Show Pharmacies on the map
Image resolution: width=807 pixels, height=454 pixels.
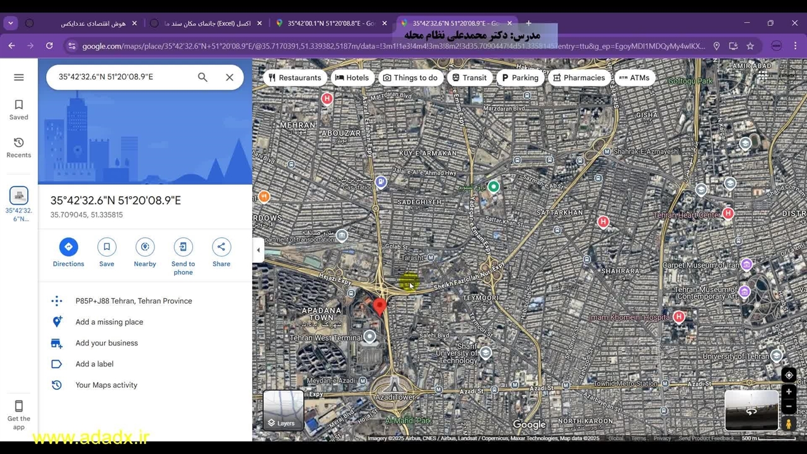578,78
